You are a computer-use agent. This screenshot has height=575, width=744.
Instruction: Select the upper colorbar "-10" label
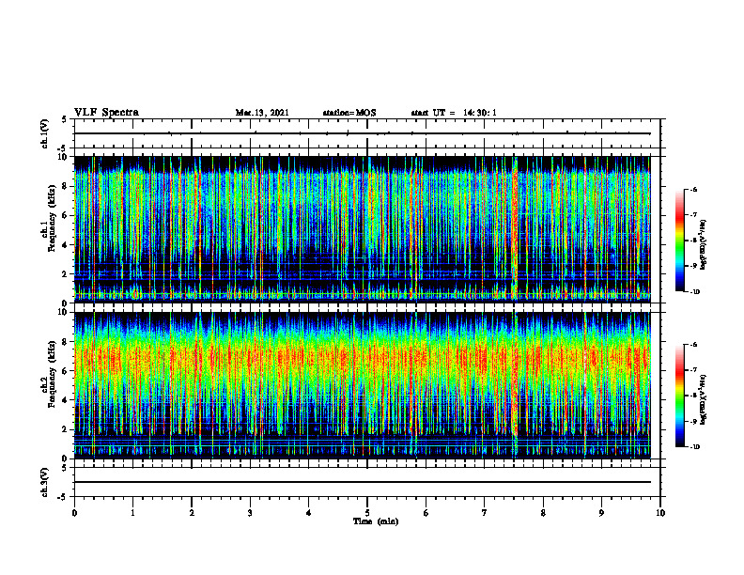point(695,291)
